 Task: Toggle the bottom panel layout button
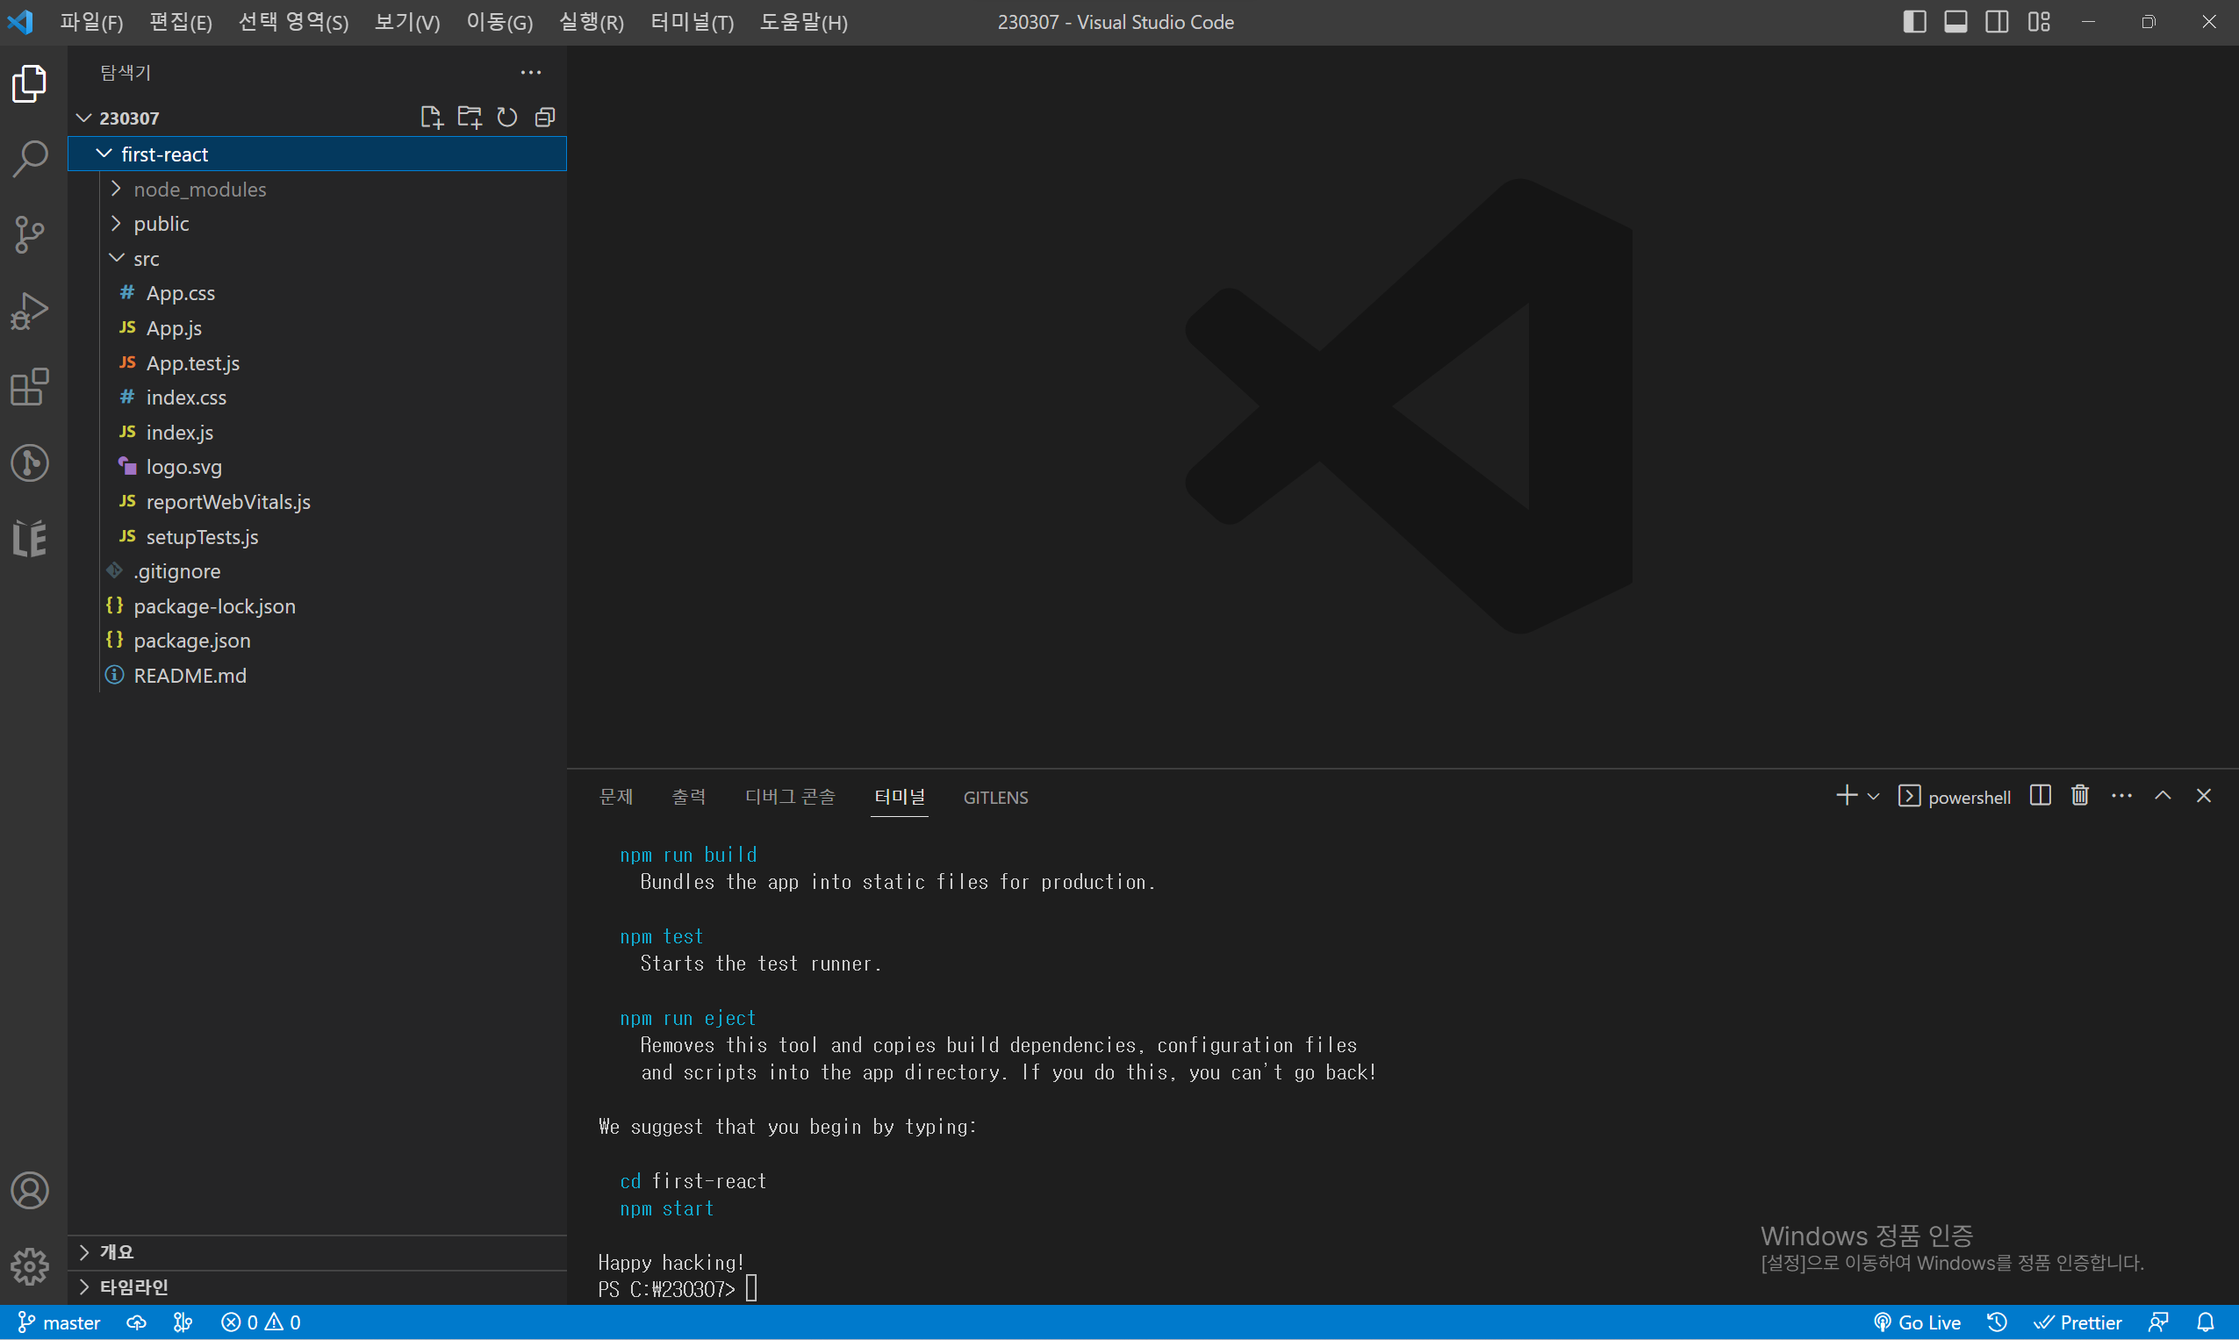click(x=1956, y=22)
